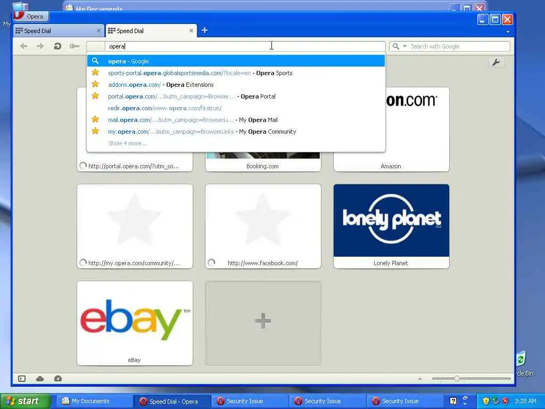Open the eBay speed dial thumbnail
Viewport: 545px width, 409px height.
(135, 323)
